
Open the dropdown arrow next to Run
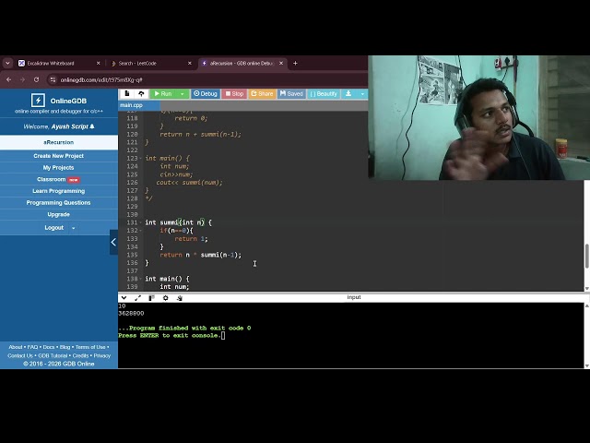183,93
